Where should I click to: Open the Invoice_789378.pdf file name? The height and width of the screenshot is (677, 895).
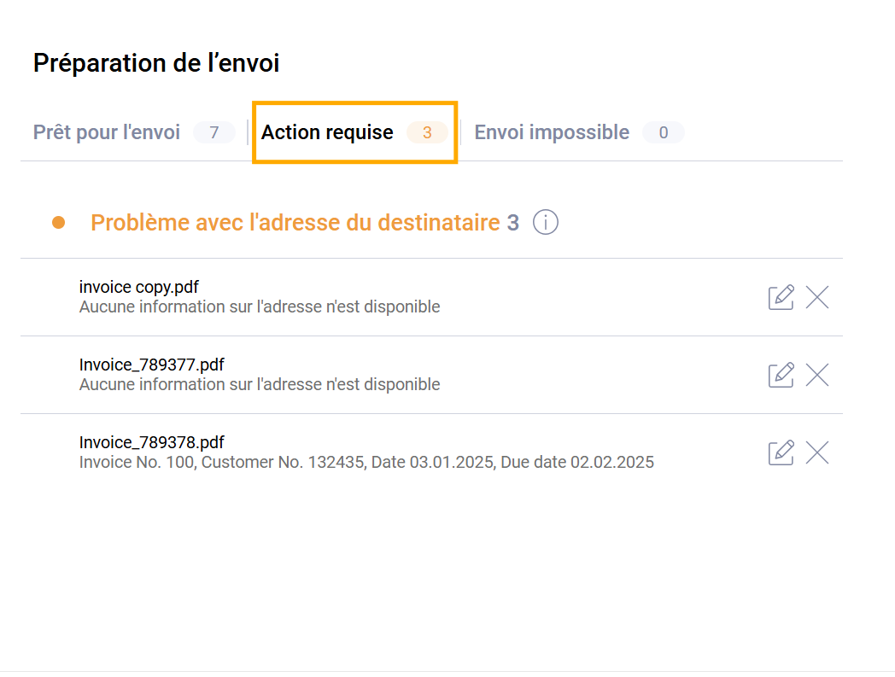click(x=151, y=443)
